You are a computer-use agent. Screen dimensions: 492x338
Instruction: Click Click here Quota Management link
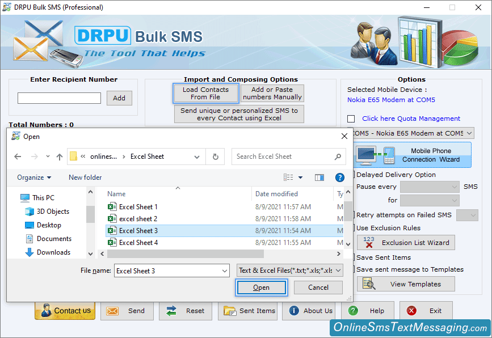pos(411,119)
